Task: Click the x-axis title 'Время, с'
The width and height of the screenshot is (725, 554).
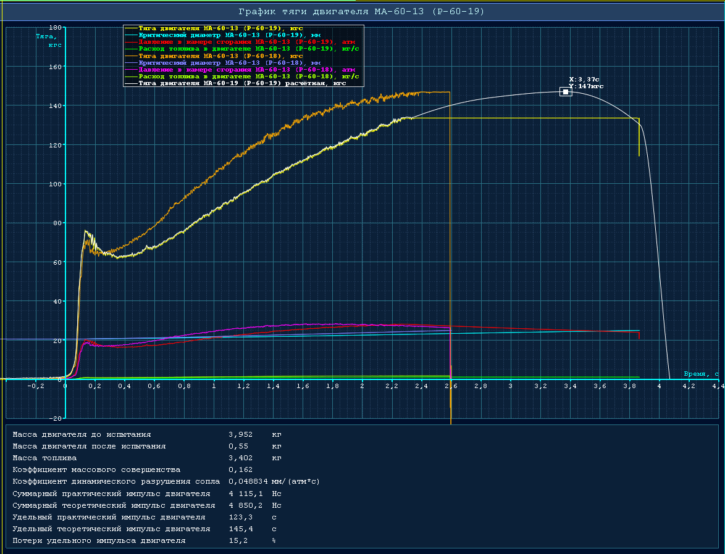Action: click(x=702, y=374)
